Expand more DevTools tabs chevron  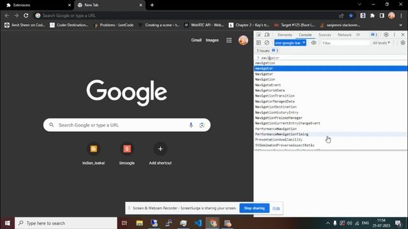point(358,34)
